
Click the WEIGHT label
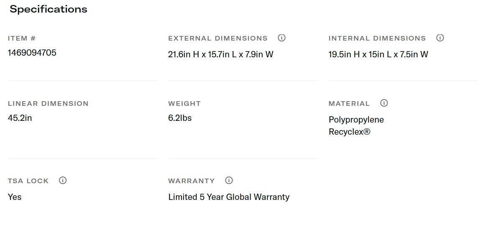(x=184, y=104)
